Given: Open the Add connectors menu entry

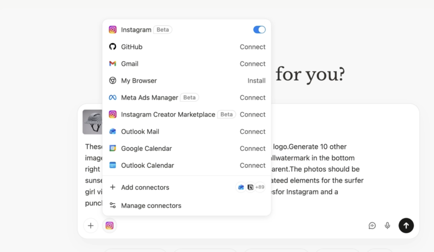Looking at the screenshot, I should click(186, 187).
